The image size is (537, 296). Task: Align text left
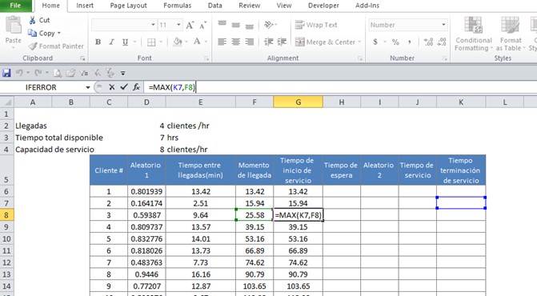point(222,42)
